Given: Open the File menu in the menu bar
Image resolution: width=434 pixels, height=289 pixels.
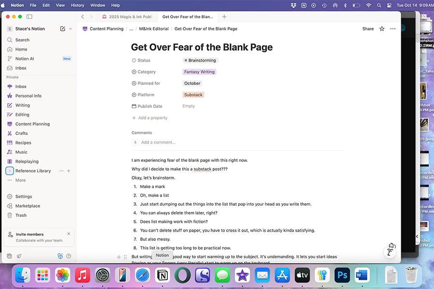Looking at the screenshot, I should [x=32, y=5].
